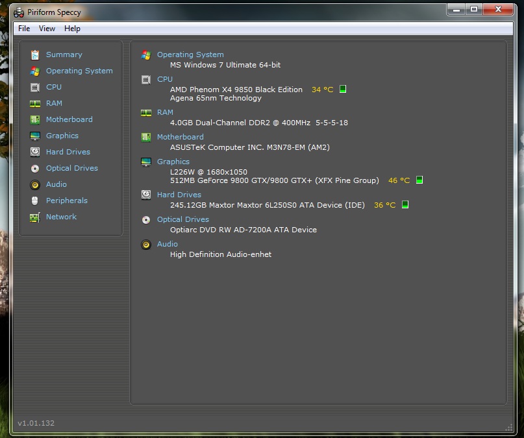Image resolution: width=524 pixels, height=438 pixels.
Task: Click the green hard drive temperature indicator
Action: [x=405, y=204]
